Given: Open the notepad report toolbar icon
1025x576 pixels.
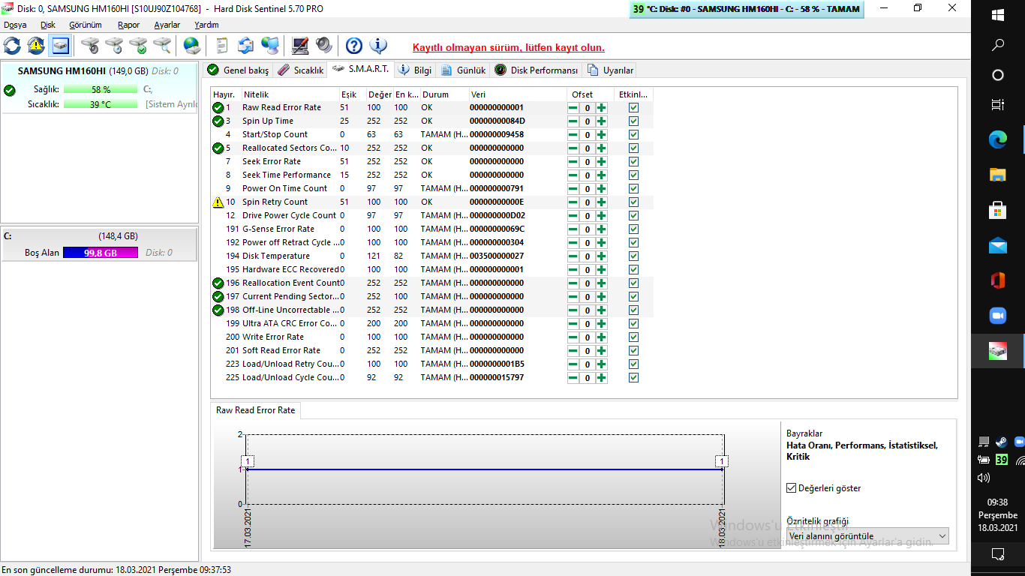Looking at the screenshot, I should pos(222,46).
